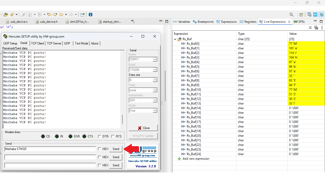The height and width of the screenshot is (186, 325).
Task: Click the CTS modem line indicator
Action: [84, 136]
